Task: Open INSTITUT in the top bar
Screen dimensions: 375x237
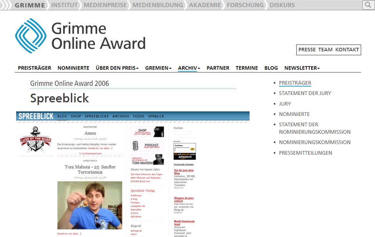Action: coord(64,5)
